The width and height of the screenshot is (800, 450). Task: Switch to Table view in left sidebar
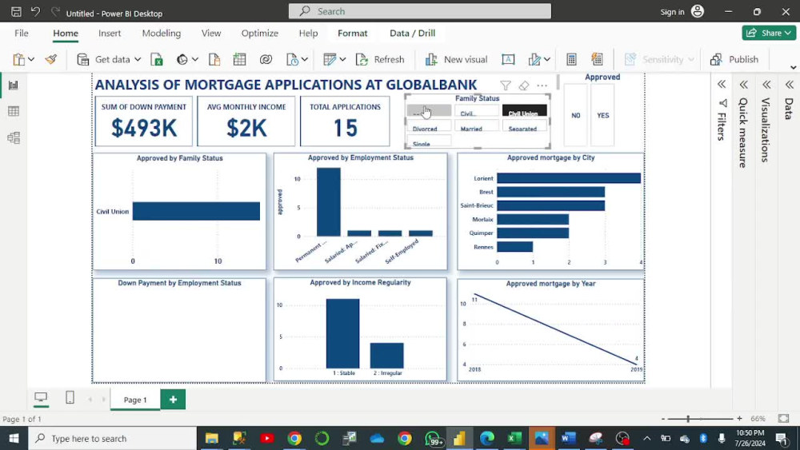click(x=14, y=111)
